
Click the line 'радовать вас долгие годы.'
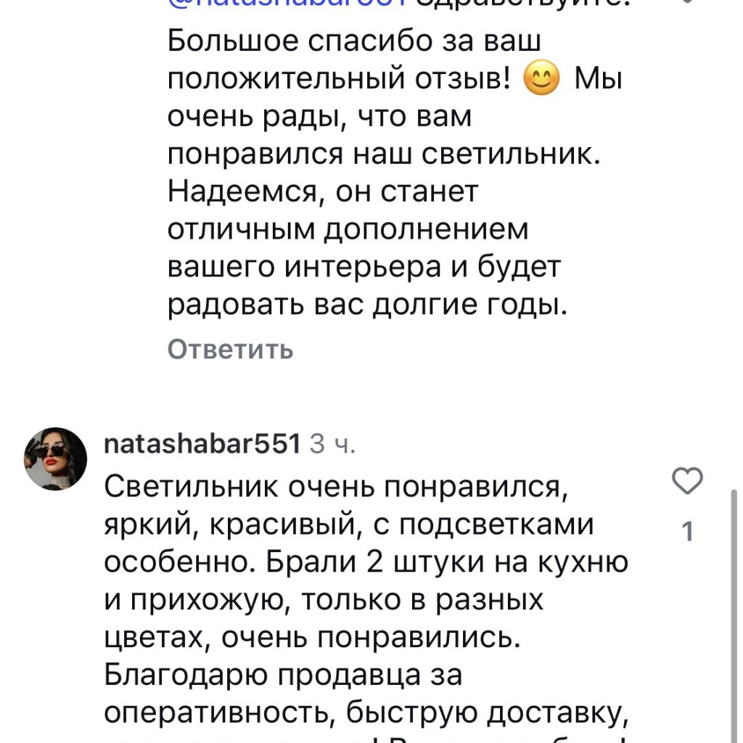coord(366,305)
